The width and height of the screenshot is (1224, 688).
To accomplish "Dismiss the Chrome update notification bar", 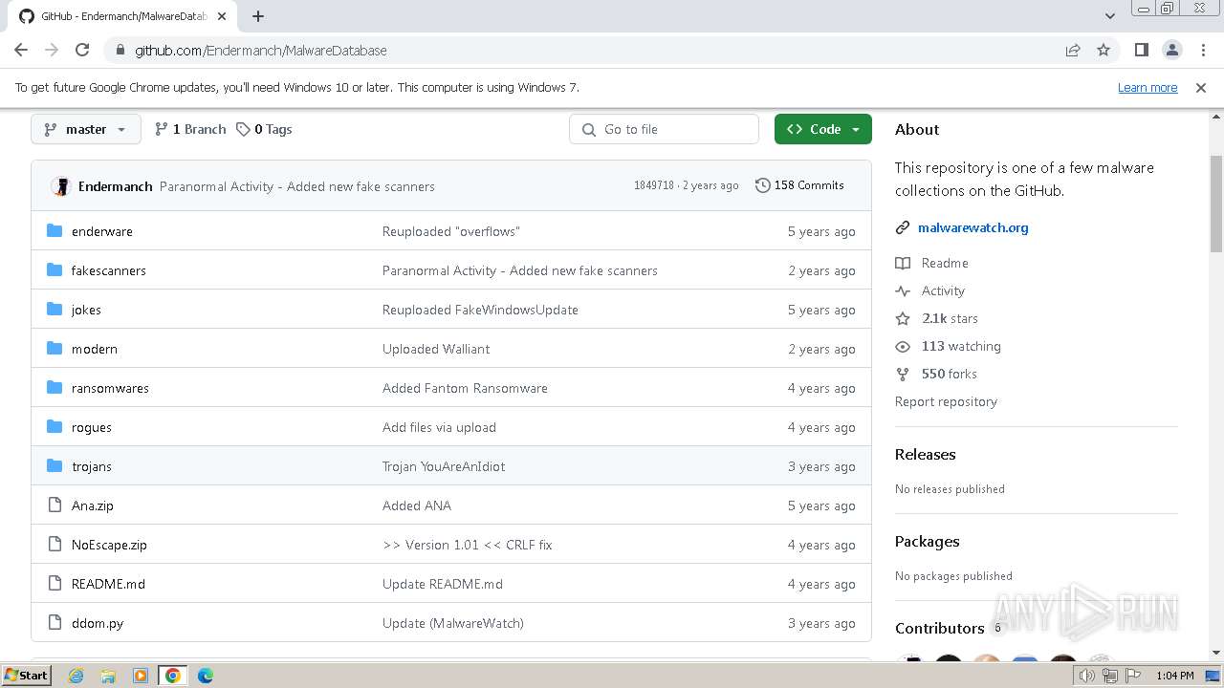I will point(1201,88).
